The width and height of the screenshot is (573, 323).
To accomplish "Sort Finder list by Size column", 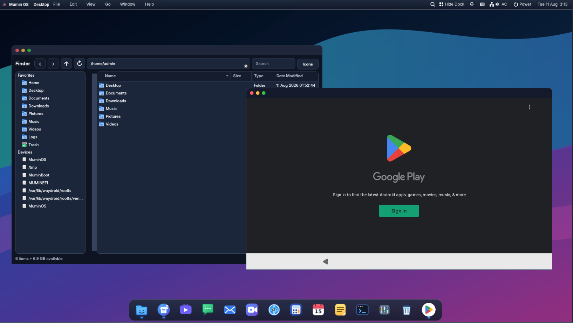I will tap(241, 76).
